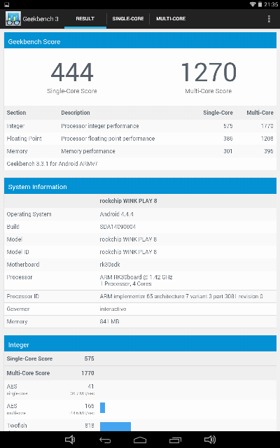Tap the Description column header

point(76,113)
